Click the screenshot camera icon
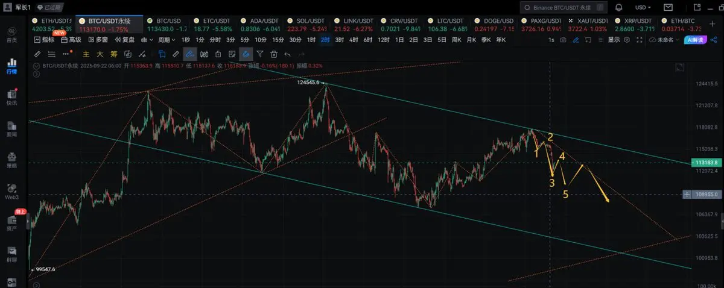This screenshot has height=288, width=724. pos(563,39)
